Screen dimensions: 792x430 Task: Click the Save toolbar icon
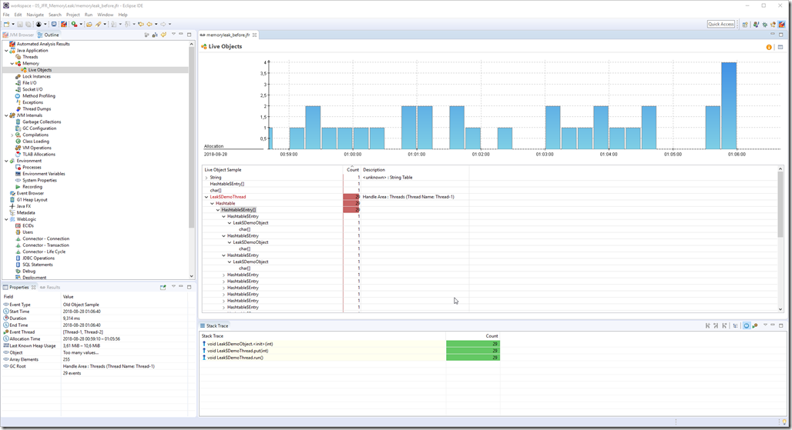pos(20,24)
